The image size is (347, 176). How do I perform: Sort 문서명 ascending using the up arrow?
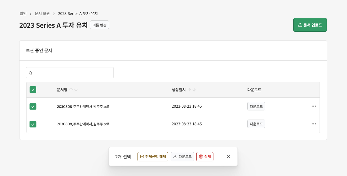pyautogui.click(x=71, y=89)
